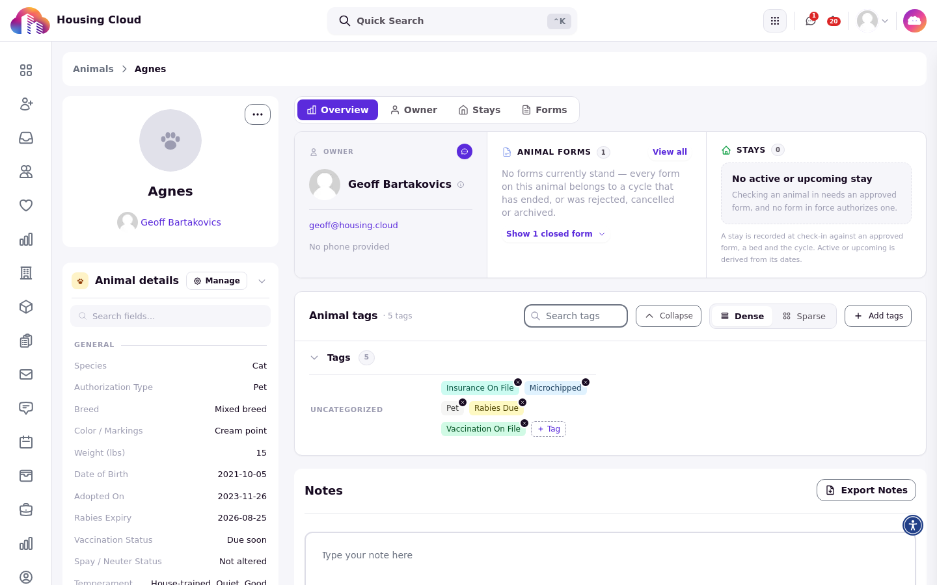This screenshot has width=937, height=585.
Task: Open the calendar icon in sidebar
Action: (x=26, y=442)
